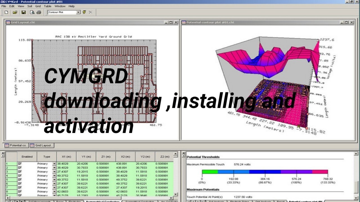Click the grey X cancel toolbar icon
360x202 pixels.
[91, 12]
